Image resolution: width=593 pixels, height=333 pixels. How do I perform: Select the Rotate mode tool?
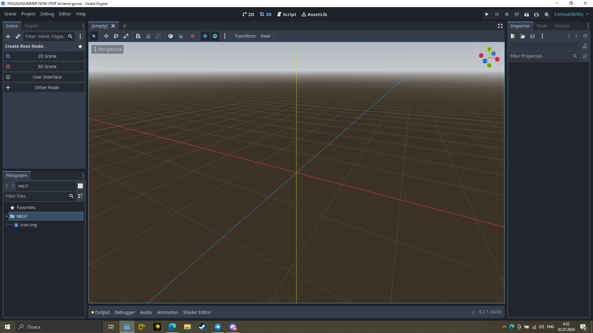pyautogui.click(x=116, y=36)
